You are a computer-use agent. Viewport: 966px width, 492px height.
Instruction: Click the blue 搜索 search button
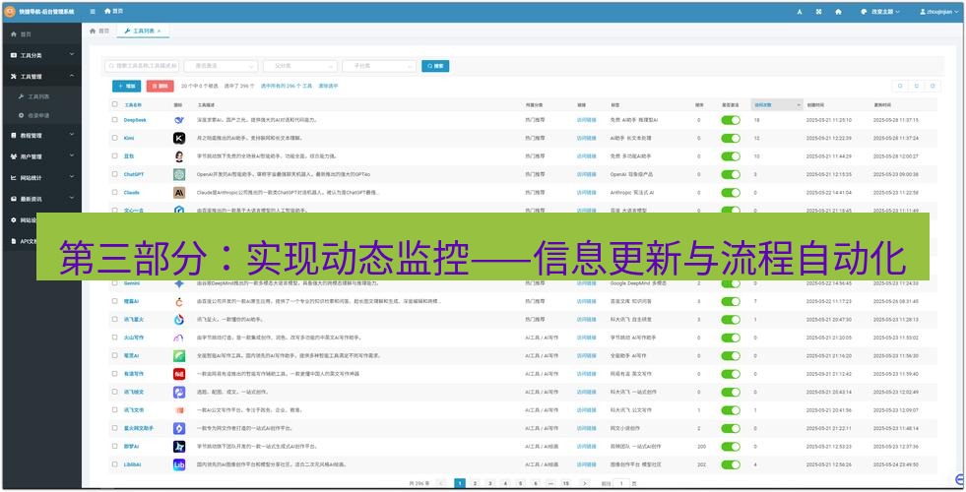pos(435,66)
